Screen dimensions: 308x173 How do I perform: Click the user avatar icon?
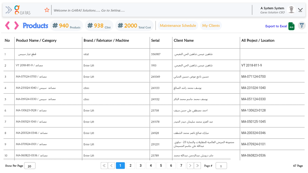click(x=291, y=10)
